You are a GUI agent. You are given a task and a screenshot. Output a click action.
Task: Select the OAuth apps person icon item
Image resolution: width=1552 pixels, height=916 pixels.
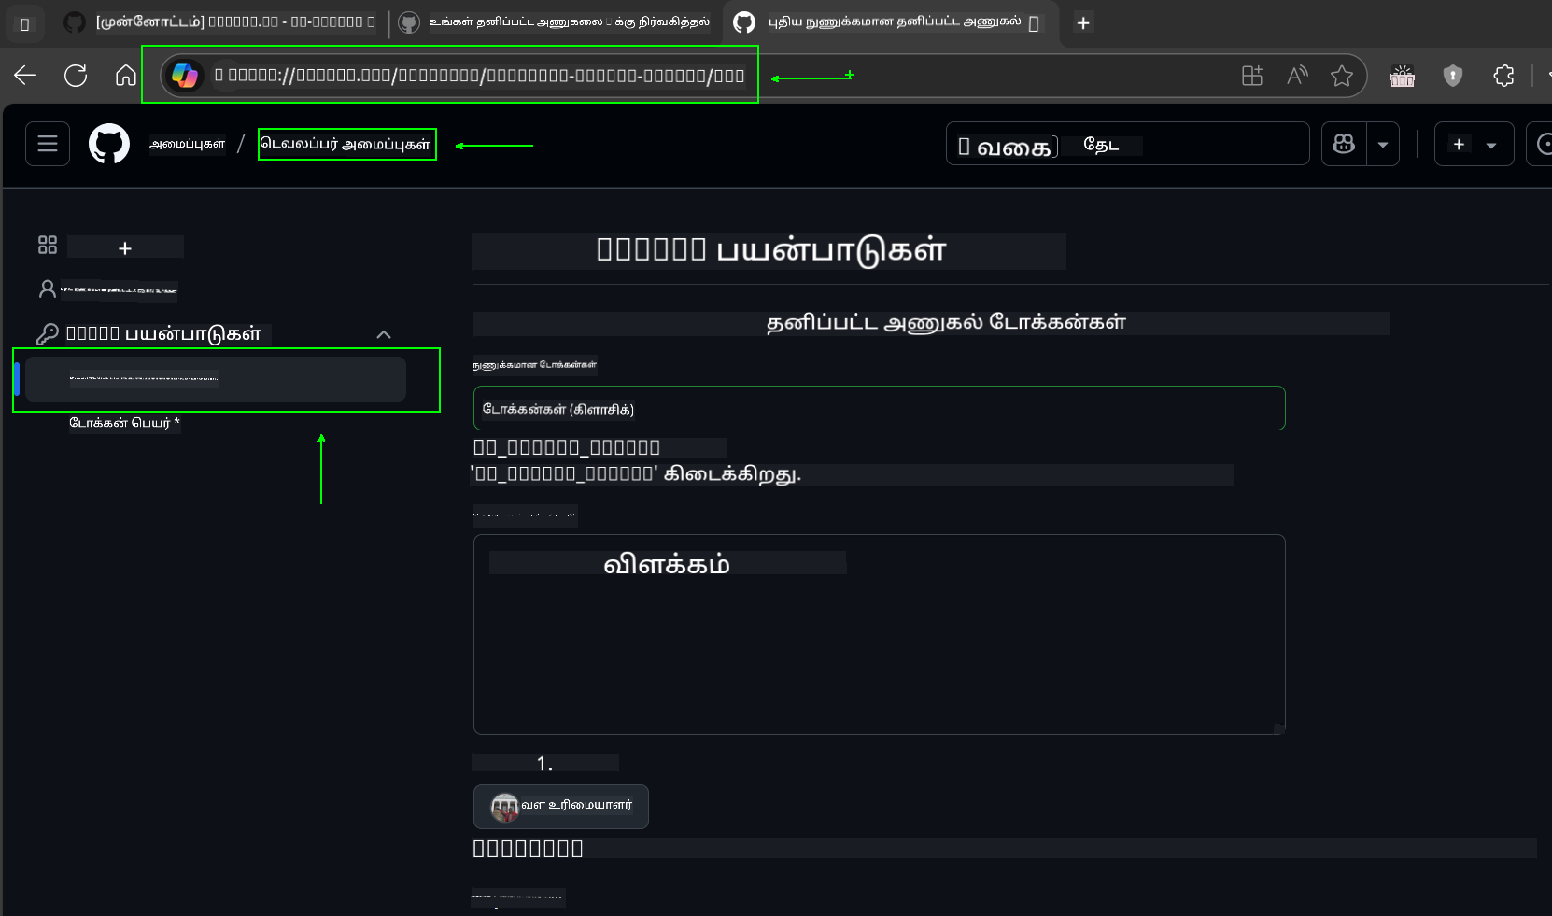point(48,289)
